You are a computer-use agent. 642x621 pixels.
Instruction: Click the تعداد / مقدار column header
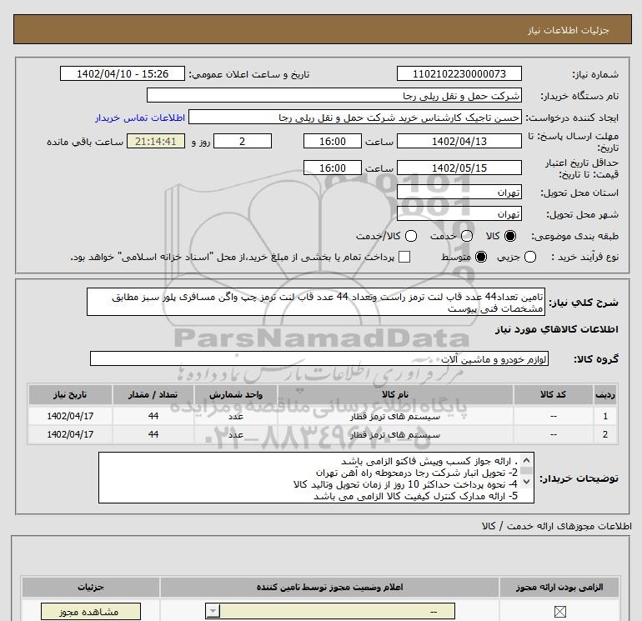coord(153,394)
